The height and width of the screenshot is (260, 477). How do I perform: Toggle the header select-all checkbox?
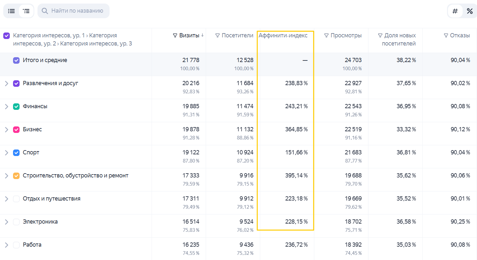(7, 36)
